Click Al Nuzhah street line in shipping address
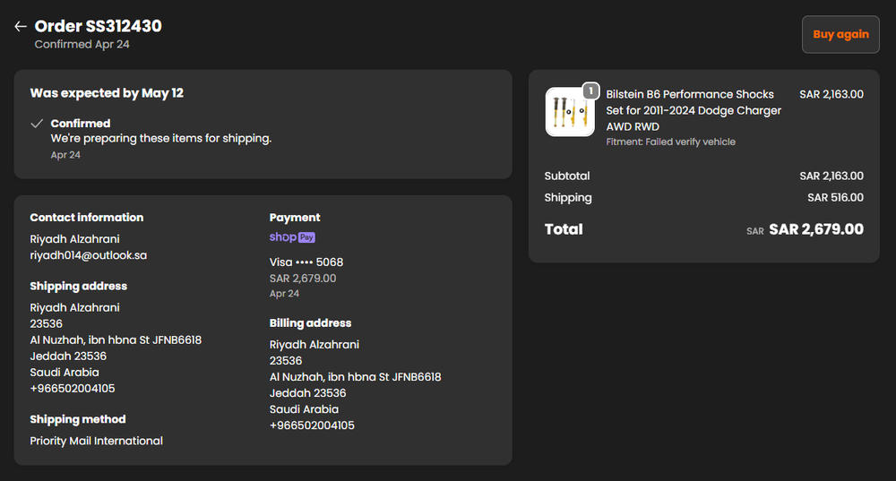This screenshot has height=481, width=896. click(116, 339)
